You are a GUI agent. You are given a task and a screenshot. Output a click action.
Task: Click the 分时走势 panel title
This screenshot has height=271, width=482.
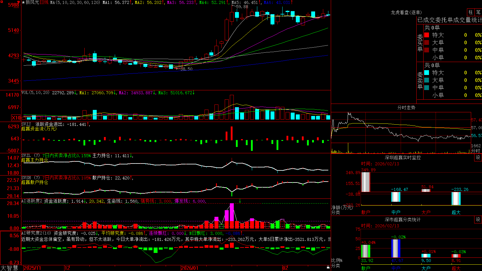click(x=406, y=107)
